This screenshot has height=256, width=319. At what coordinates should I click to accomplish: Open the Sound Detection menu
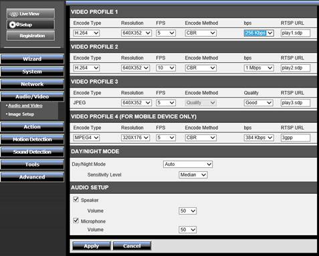[x=32, y=152]
